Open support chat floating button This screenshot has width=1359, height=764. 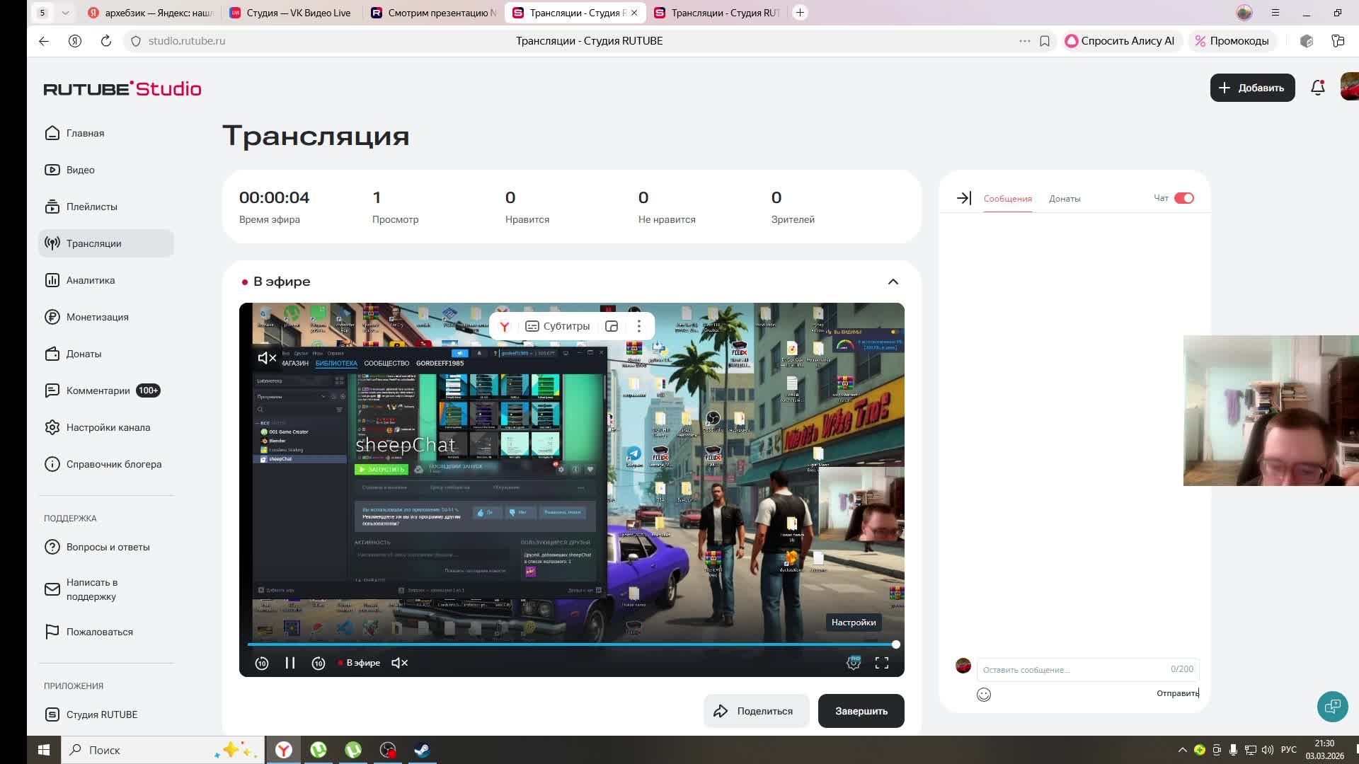(x=1332, y=706)
